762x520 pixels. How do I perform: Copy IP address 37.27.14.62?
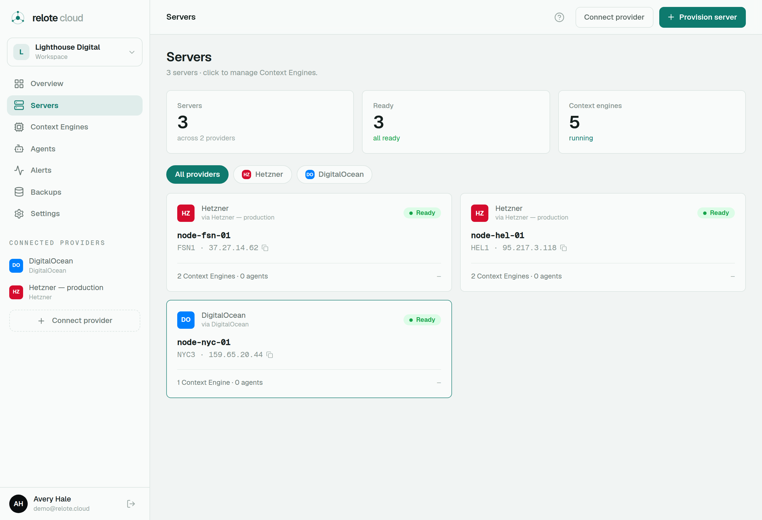click(x=265, y=248)
